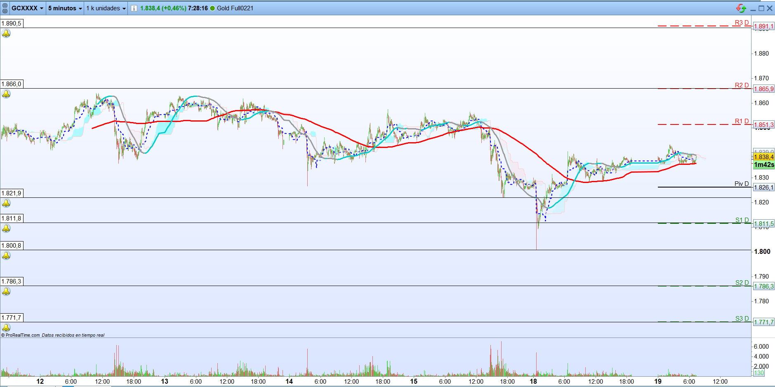Click the S3 D support label

pyautogui.click(x=742, y=319)
